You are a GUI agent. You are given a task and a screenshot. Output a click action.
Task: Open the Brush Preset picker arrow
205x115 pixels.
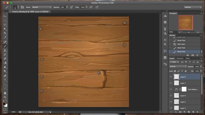[18, 7]
